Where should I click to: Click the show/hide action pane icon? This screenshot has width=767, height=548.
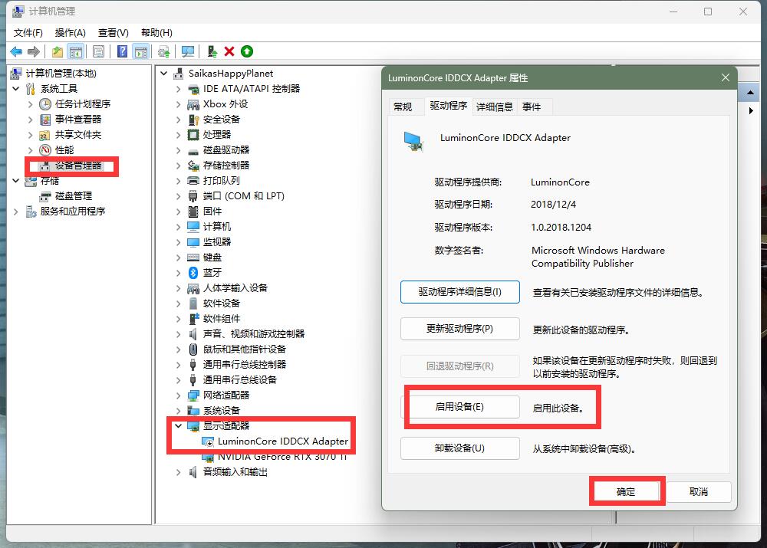(141, 51)
